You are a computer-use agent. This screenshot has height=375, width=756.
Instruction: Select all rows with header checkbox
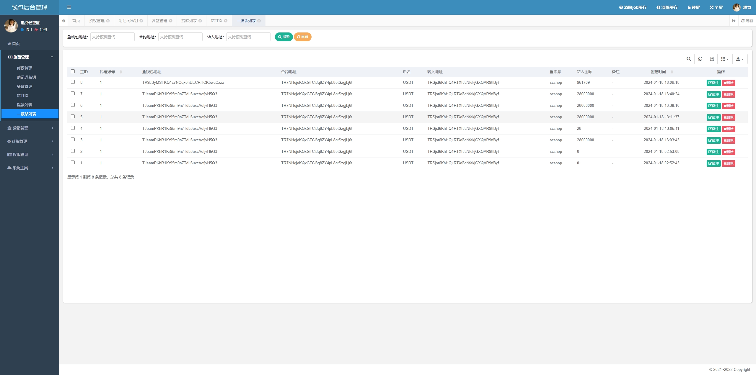73,71
